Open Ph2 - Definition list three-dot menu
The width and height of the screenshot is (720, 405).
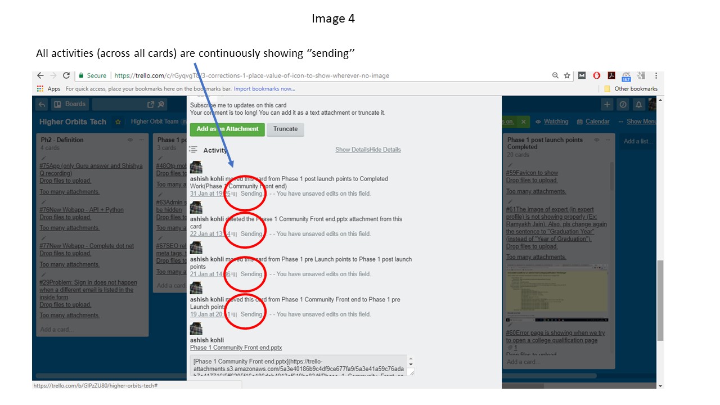[x=142, y=139]
